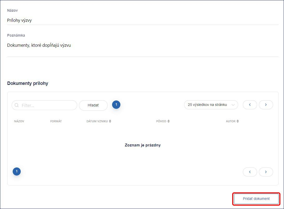
Task: Select page 1 at top pagination
Action: click(116, 105)
